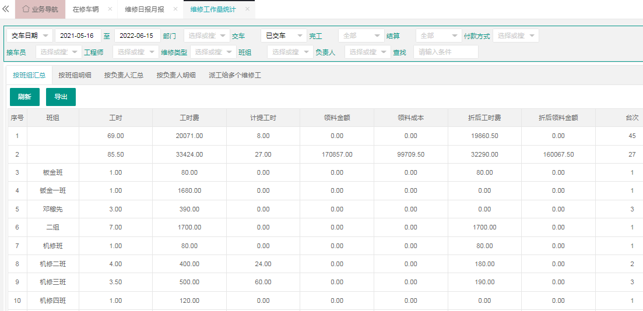Select 按负责人明细 sub-tab
The height and width of the screenshot is (311, 643).
pos(176,75)
